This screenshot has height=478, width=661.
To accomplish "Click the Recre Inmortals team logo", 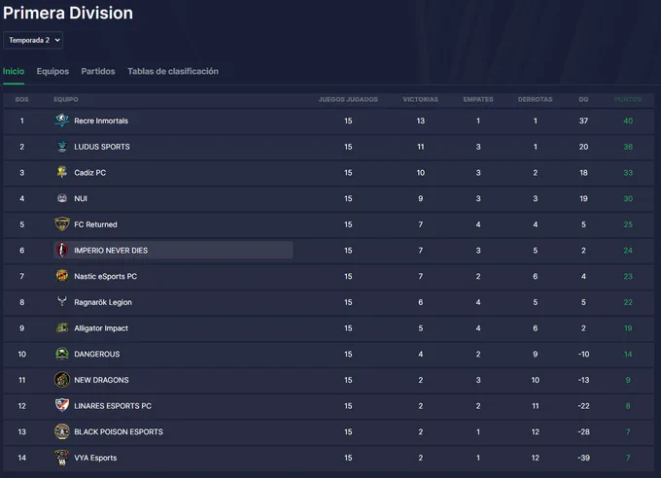I will coord(62,120).
